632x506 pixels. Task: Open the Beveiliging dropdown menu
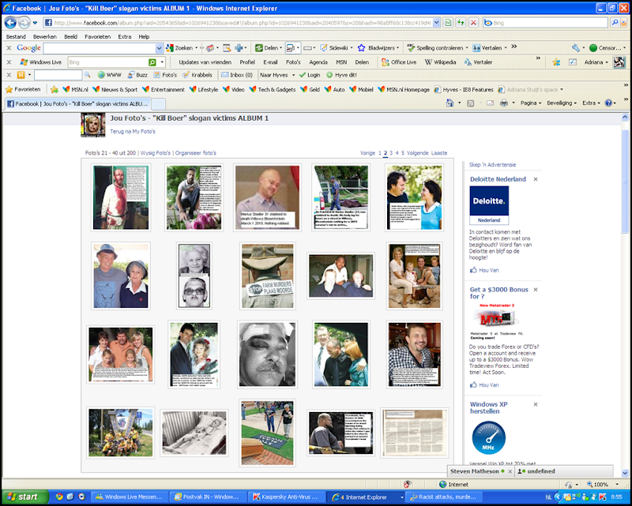click(562, 103)
